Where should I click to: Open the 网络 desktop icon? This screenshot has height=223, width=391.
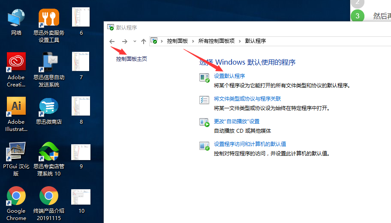(16, 22)
